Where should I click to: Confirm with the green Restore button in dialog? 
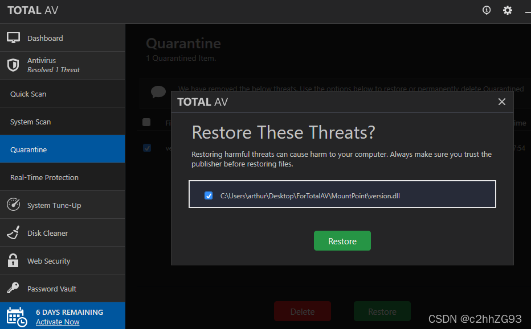coord(342,241)
